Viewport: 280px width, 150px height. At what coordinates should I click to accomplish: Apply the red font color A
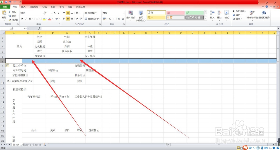(x=50, y=19)
